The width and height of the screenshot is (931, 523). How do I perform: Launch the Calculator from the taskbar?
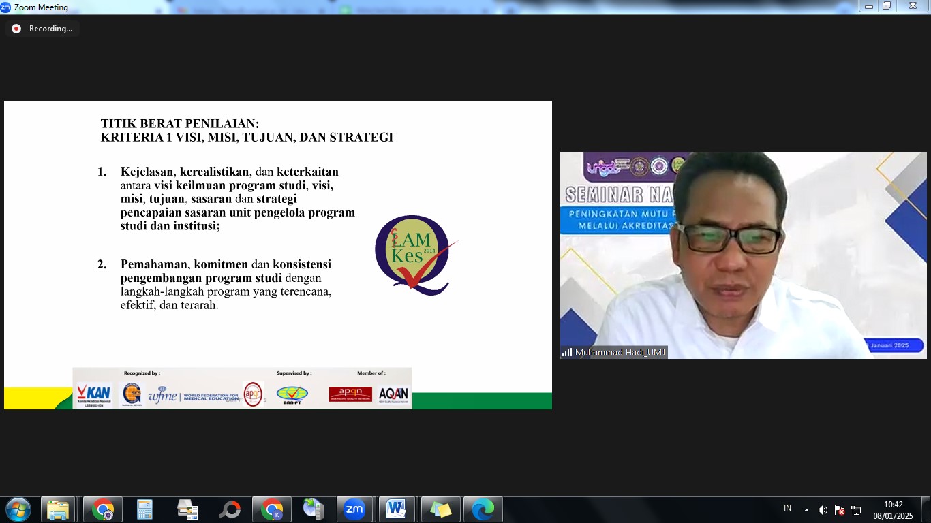(144, 509)
